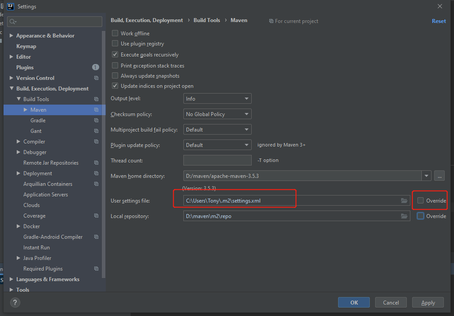Click the project-level icon beside Remote Jar Repositories

tap(97, 163)
